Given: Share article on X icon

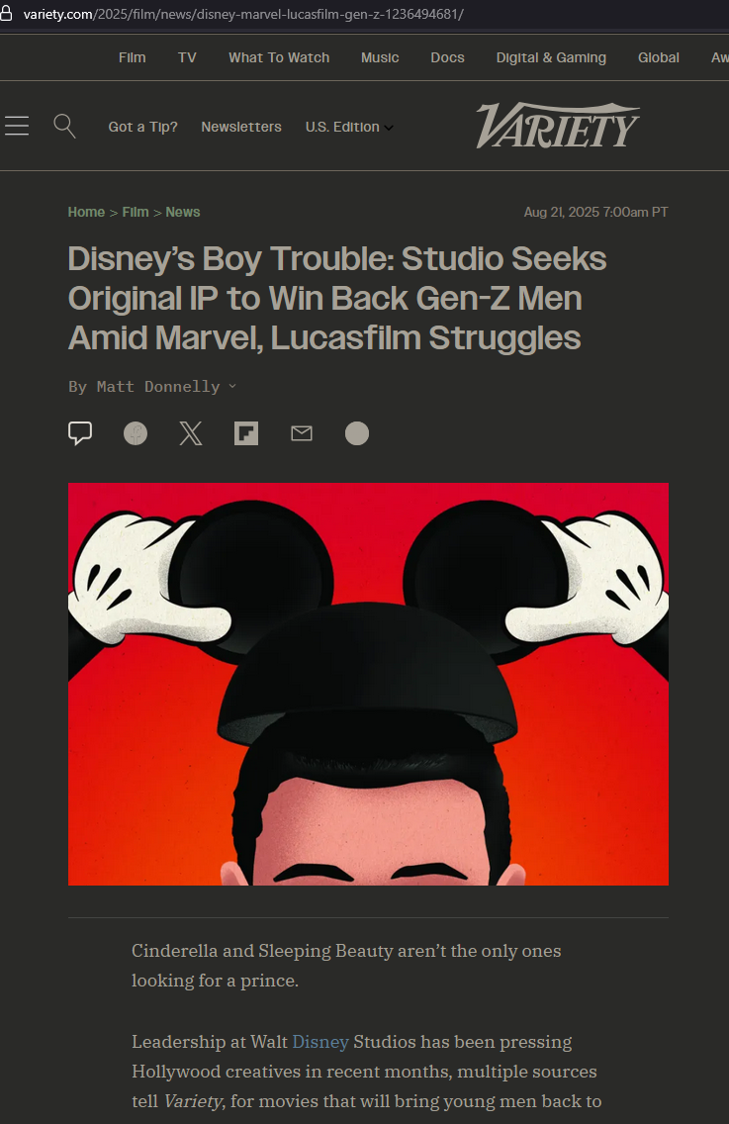Looking at the screenshot, I should (x=191, y=433).
